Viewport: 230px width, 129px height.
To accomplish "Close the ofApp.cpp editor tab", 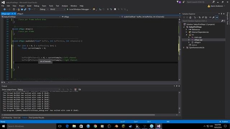I will 15,14.
